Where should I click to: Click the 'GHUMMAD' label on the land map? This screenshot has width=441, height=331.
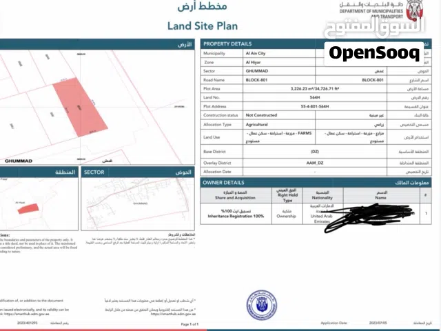click(19, 161)
